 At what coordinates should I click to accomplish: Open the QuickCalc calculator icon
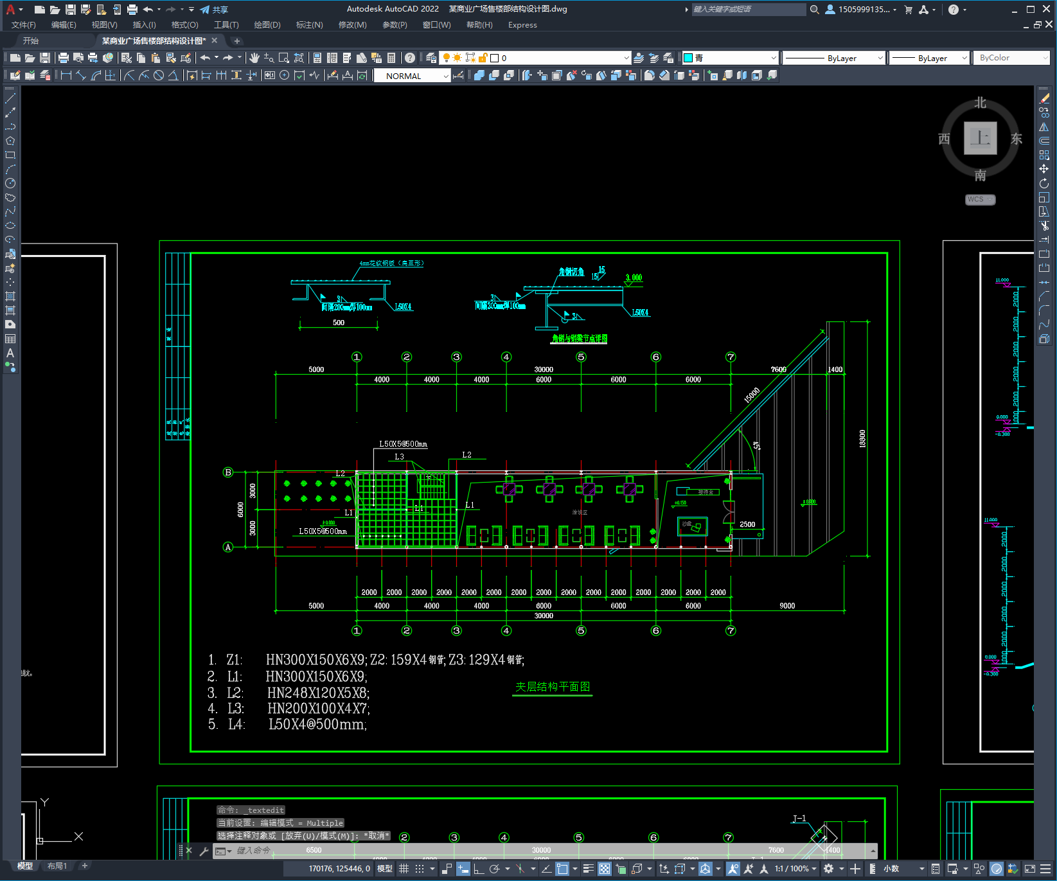[x=391, y=58]
